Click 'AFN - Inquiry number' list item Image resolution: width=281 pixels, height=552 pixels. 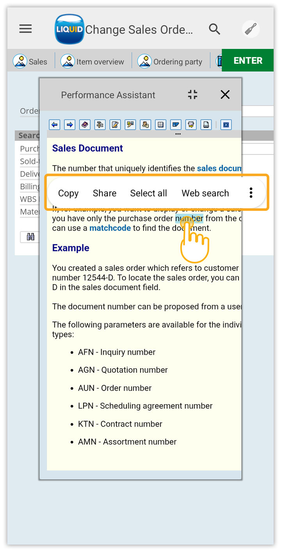click(x=117, y=352)
